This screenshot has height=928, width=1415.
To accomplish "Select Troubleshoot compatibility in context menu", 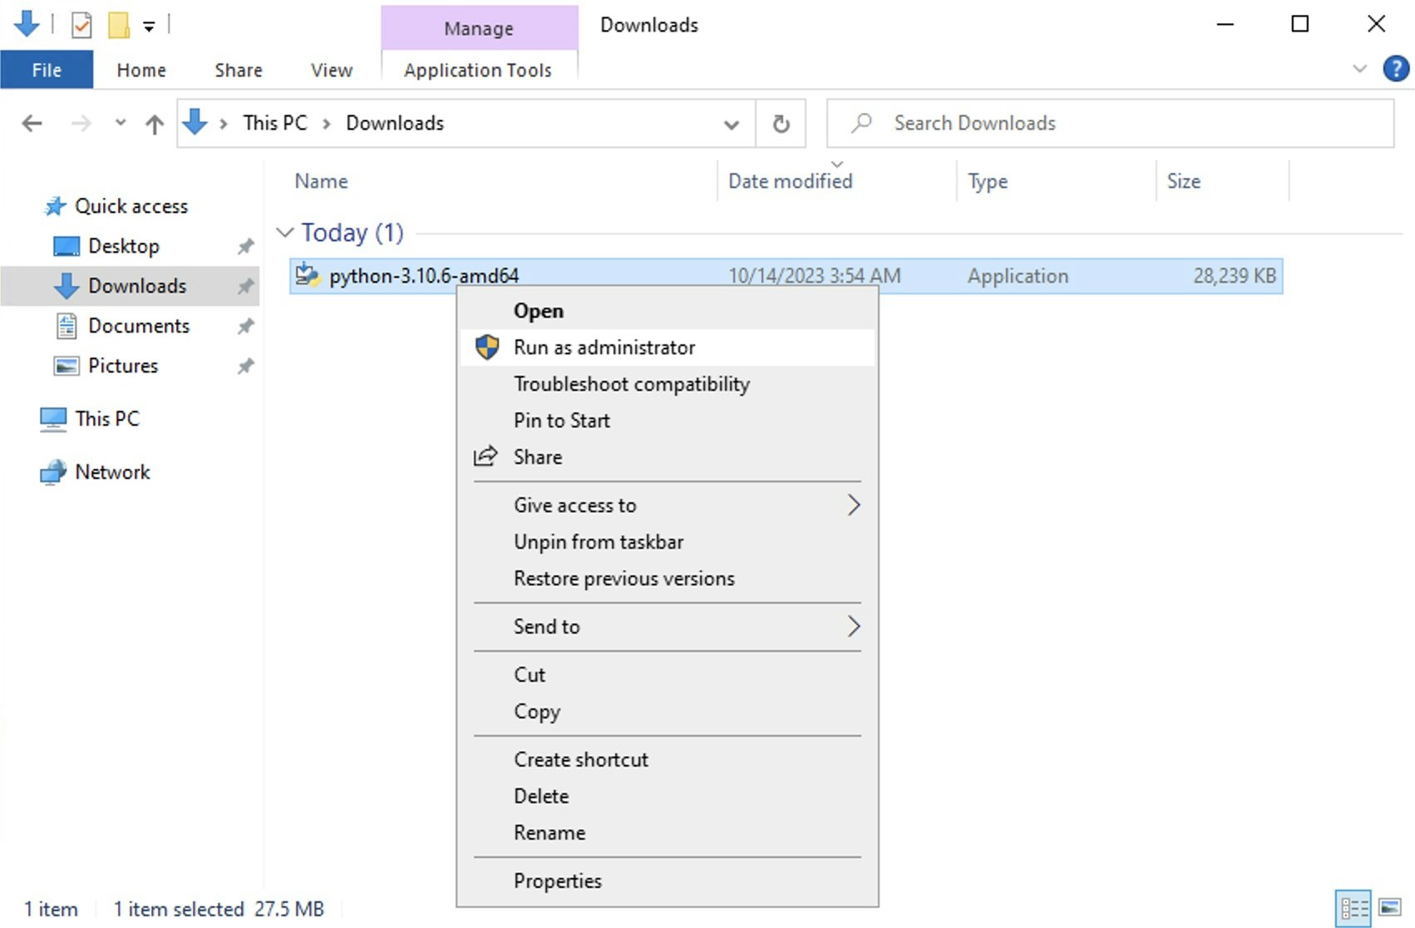I will coord(668,384).
